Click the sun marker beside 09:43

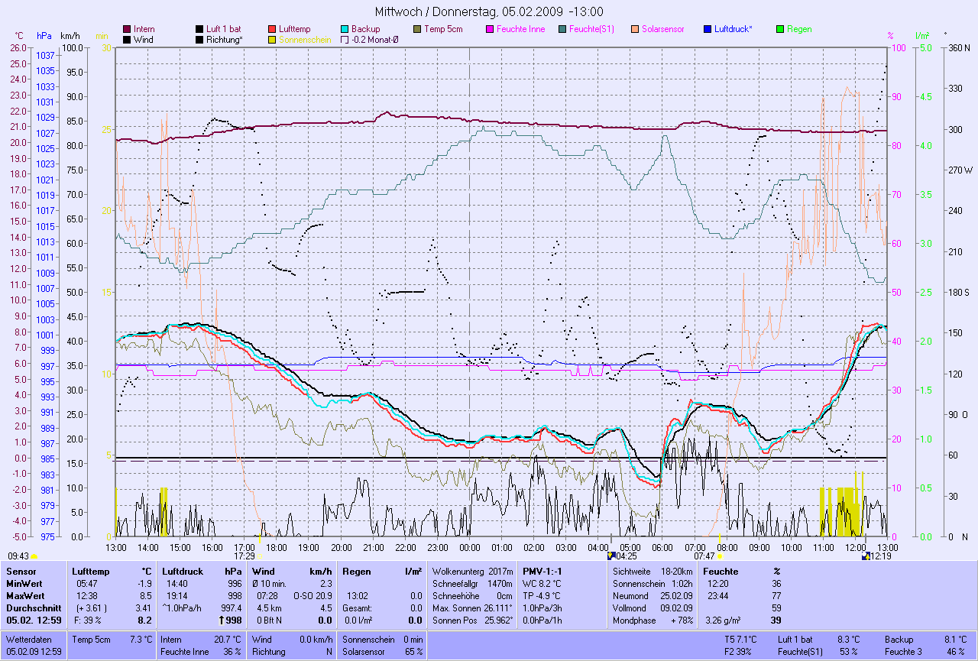[34, 557]
